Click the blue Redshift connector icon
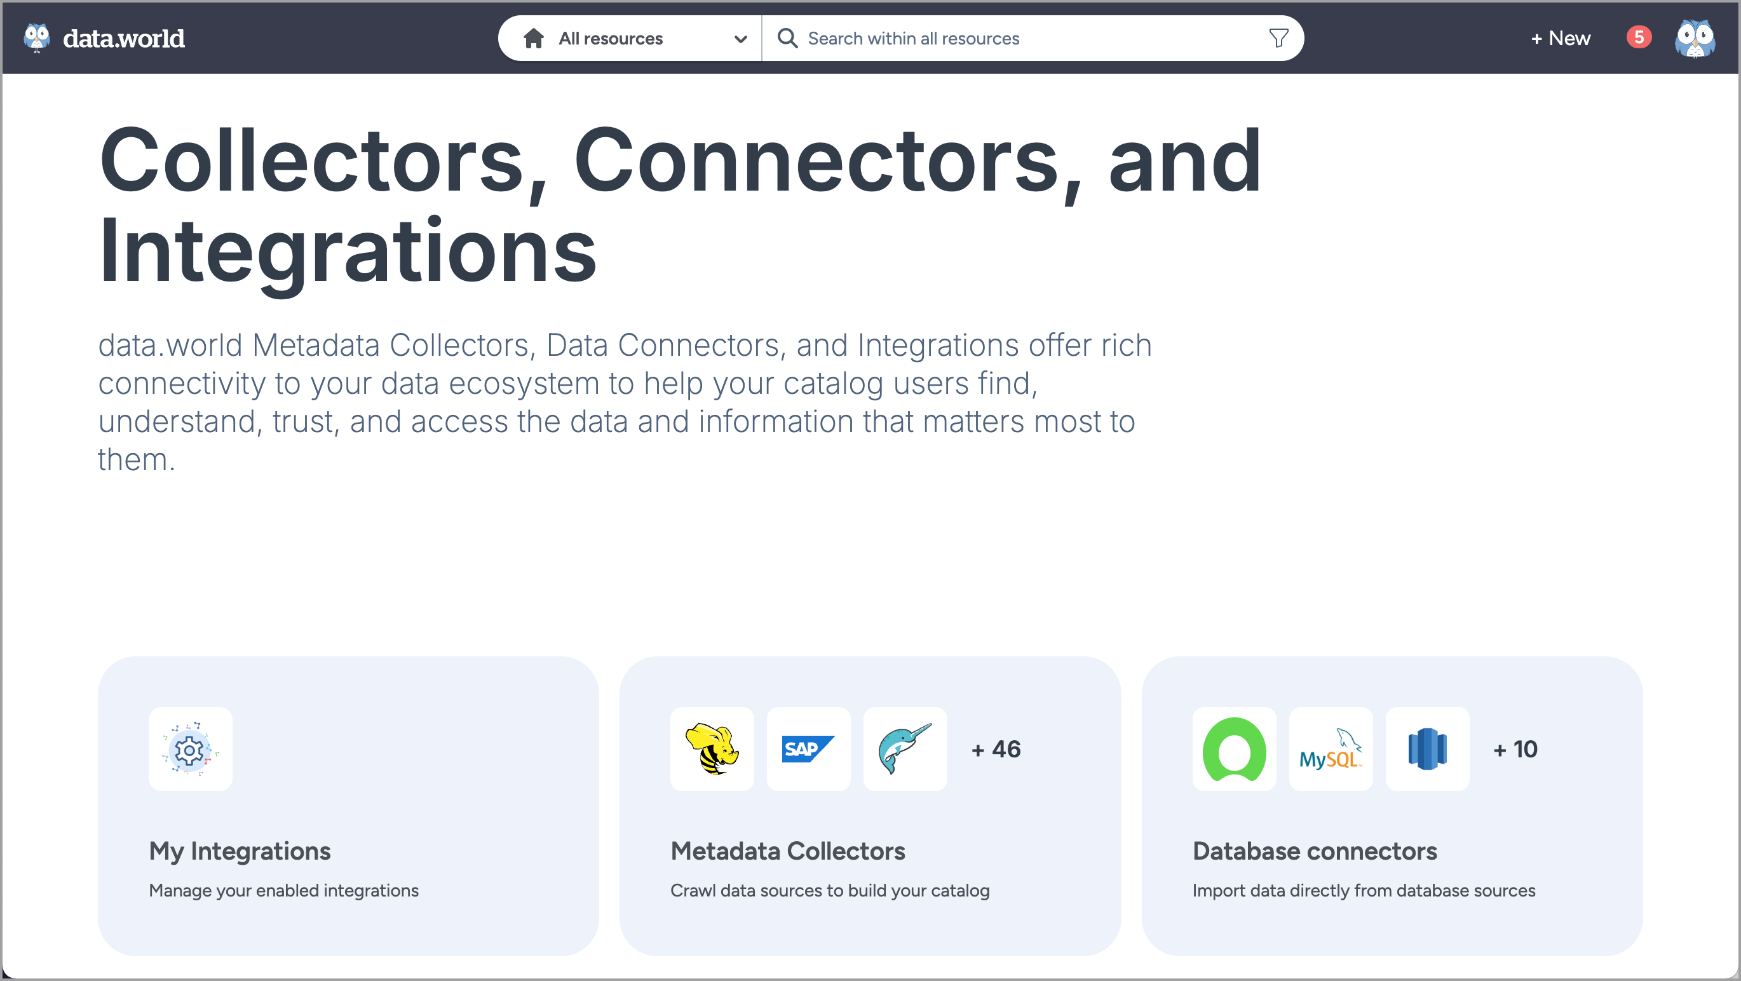Viewport: 1741px width, 981px height. tap(1427, 749)
